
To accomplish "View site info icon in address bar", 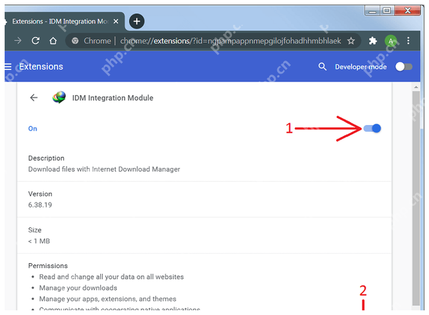I will coord(75,41).
